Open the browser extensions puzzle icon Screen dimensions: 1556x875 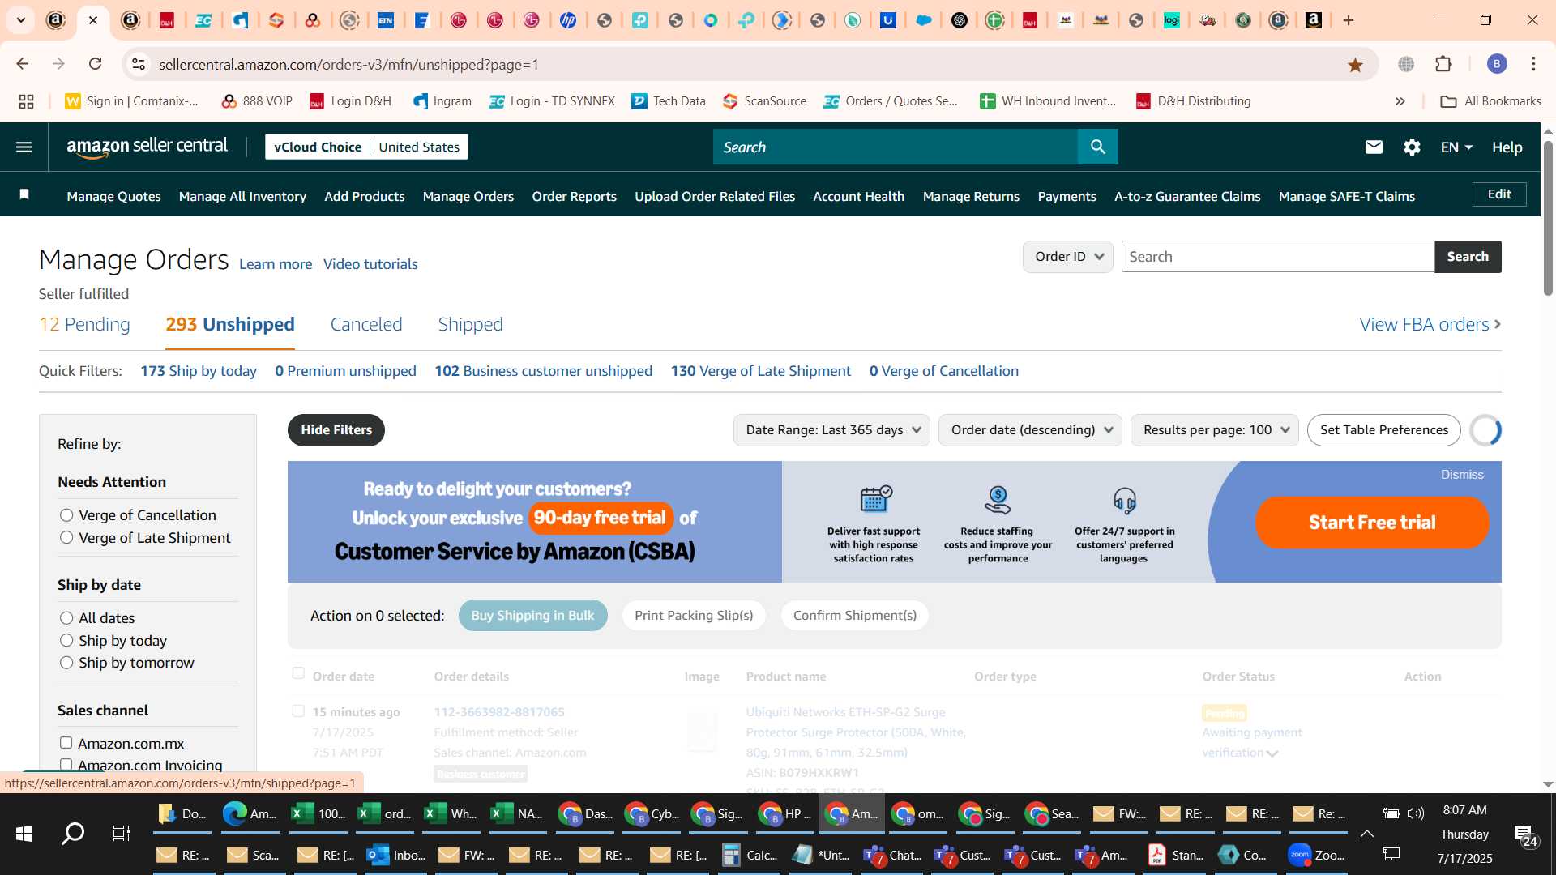tap(1443, 64)
